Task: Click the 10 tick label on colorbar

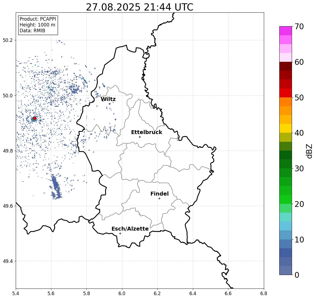Action: click(299, 239)
